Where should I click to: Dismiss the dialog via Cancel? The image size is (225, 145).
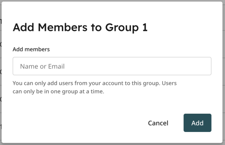pos(158,123)
